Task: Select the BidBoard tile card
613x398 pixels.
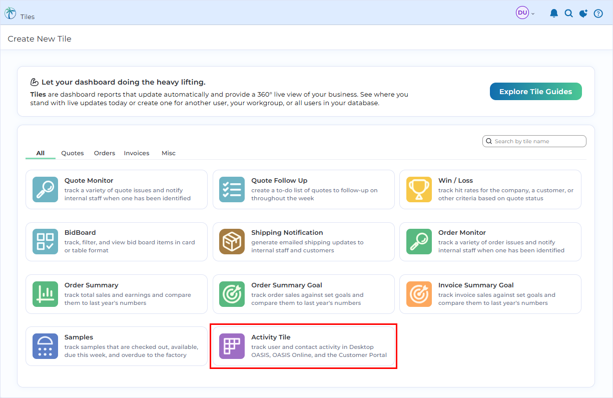Action: click(116, 242)
